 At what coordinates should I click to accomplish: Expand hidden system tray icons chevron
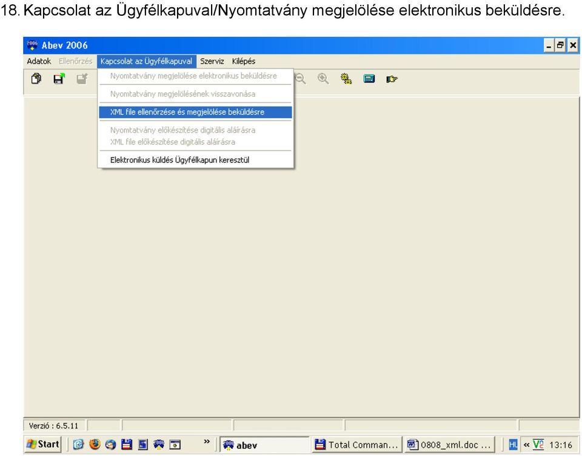click(526, 445)
